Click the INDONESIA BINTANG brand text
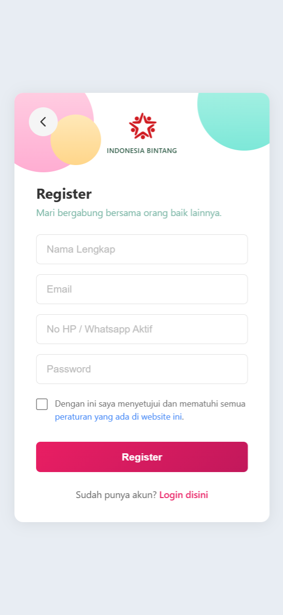 click(142, 150)
